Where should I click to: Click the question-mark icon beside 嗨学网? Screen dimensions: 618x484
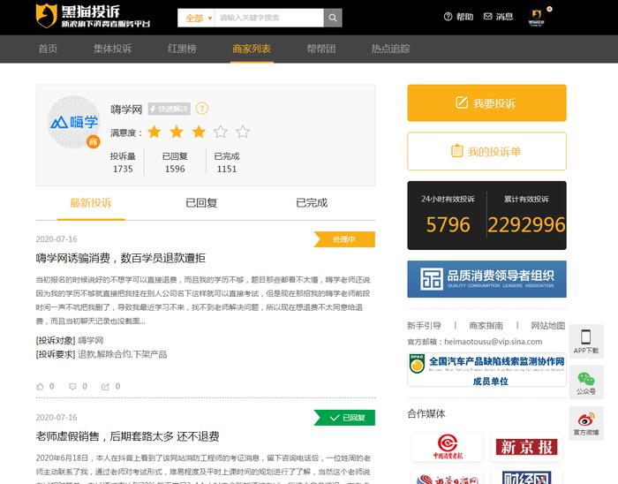point(202,109)
